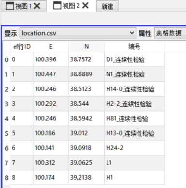The image size is (186, 188).
Task: Click N value 38.5123
Action: click(86, 89)
